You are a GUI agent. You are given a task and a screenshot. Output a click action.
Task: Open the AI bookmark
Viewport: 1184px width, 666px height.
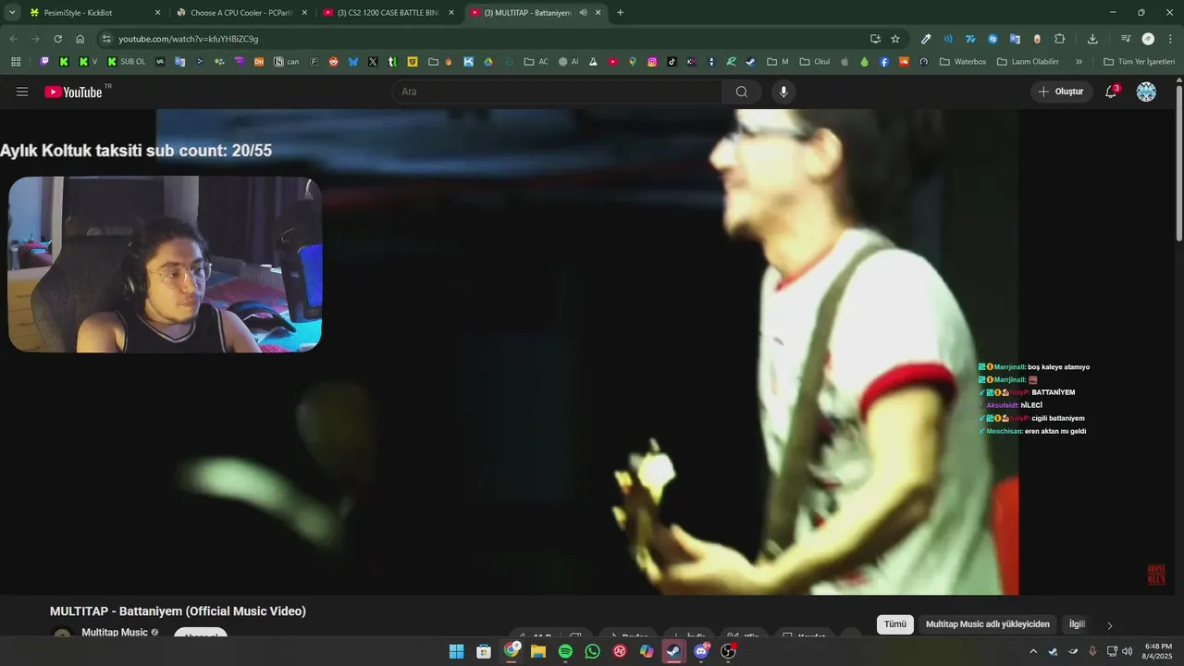(568, 62)
